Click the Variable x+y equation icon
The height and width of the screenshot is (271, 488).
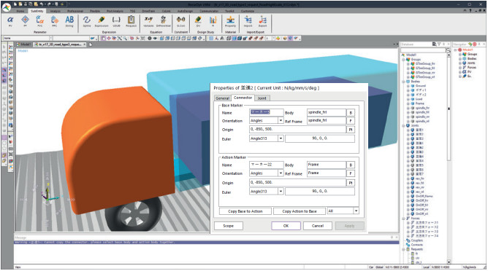[x=148, y=21]
